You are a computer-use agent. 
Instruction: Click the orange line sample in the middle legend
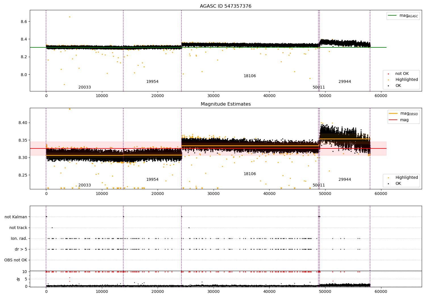pos(393,114)
